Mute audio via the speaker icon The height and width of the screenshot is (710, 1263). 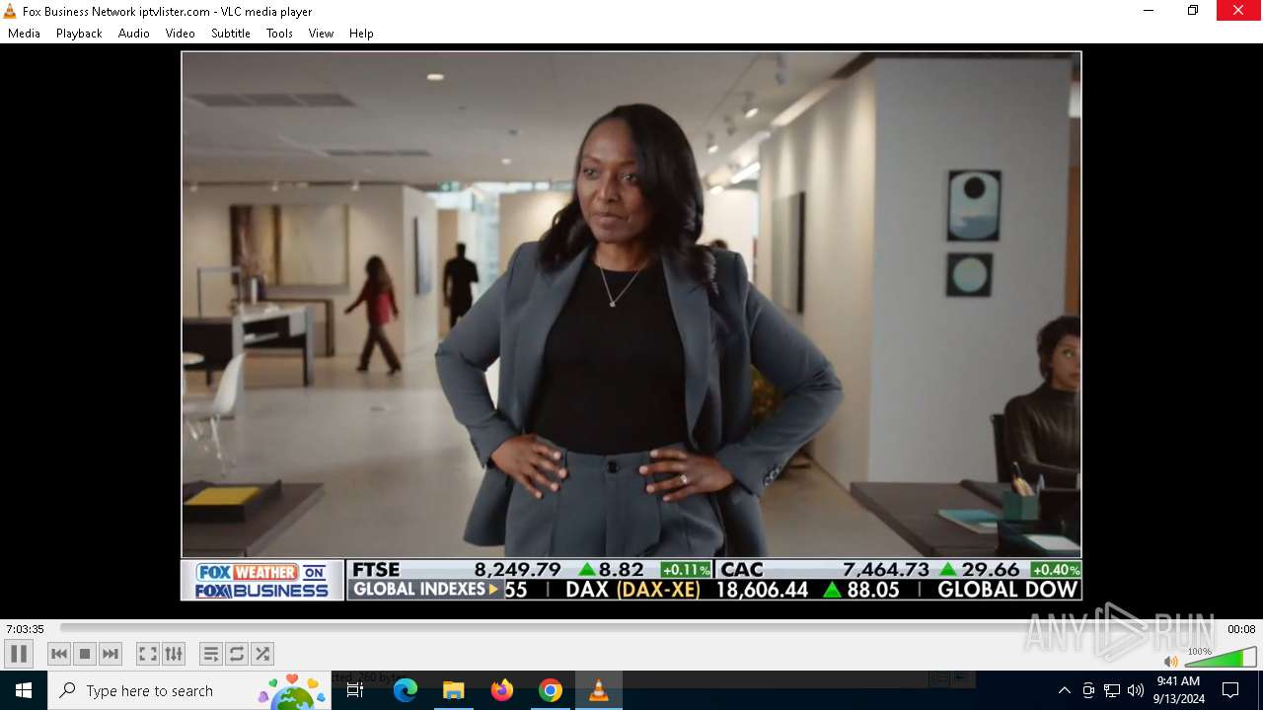pos(1171,661)
